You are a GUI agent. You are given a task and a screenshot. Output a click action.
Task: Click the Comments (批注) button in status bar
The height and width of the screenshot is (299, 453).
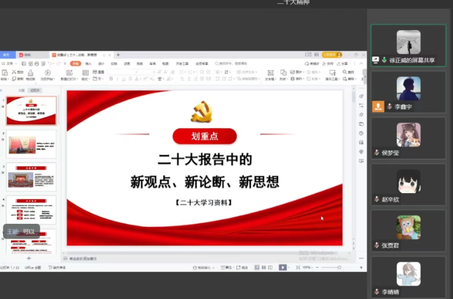(242, 268)
